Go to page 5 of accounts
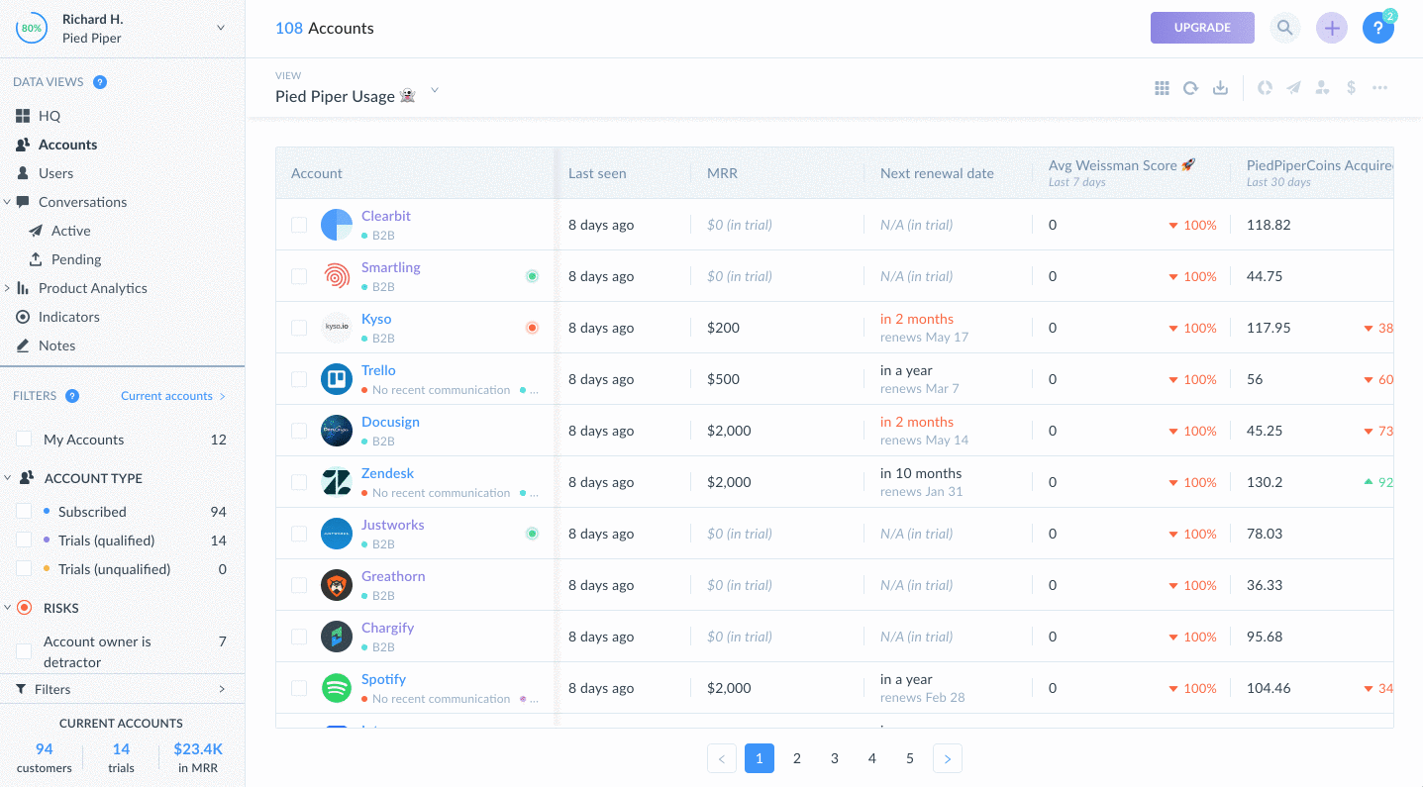The width and height of the screenshot is (1423, 787). tap(910, 758)
